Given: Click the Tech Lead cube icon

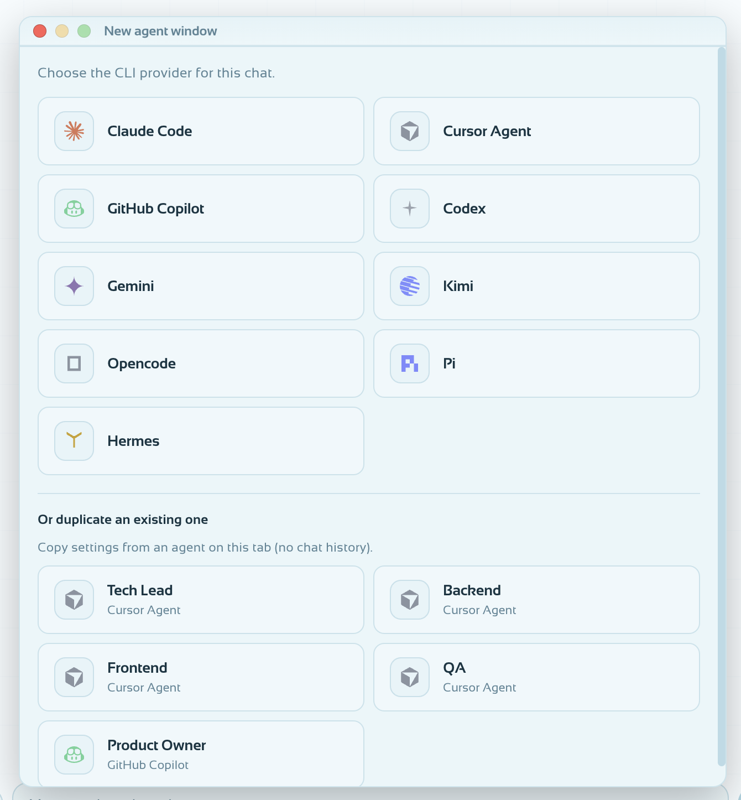Looking at the screenshot, I should tap(74, 600).
